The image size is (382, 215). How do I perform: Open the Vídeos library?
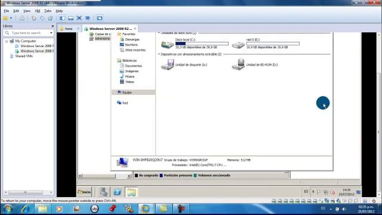coord(130,82)
